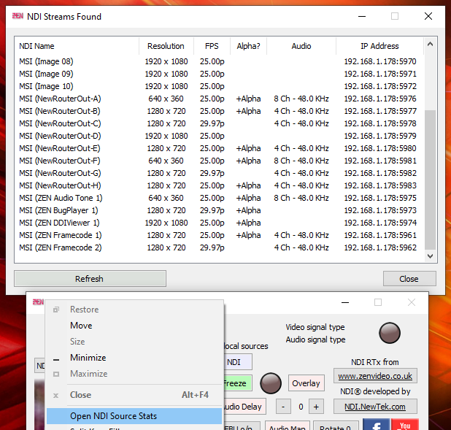Refresh the NDI streams list
This screenshot has width=451, height=430.
point(90,279)
